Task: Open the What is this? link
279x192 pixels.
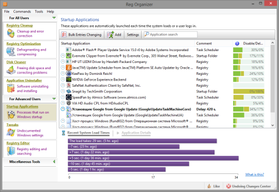Action: [x=254, y=174]
